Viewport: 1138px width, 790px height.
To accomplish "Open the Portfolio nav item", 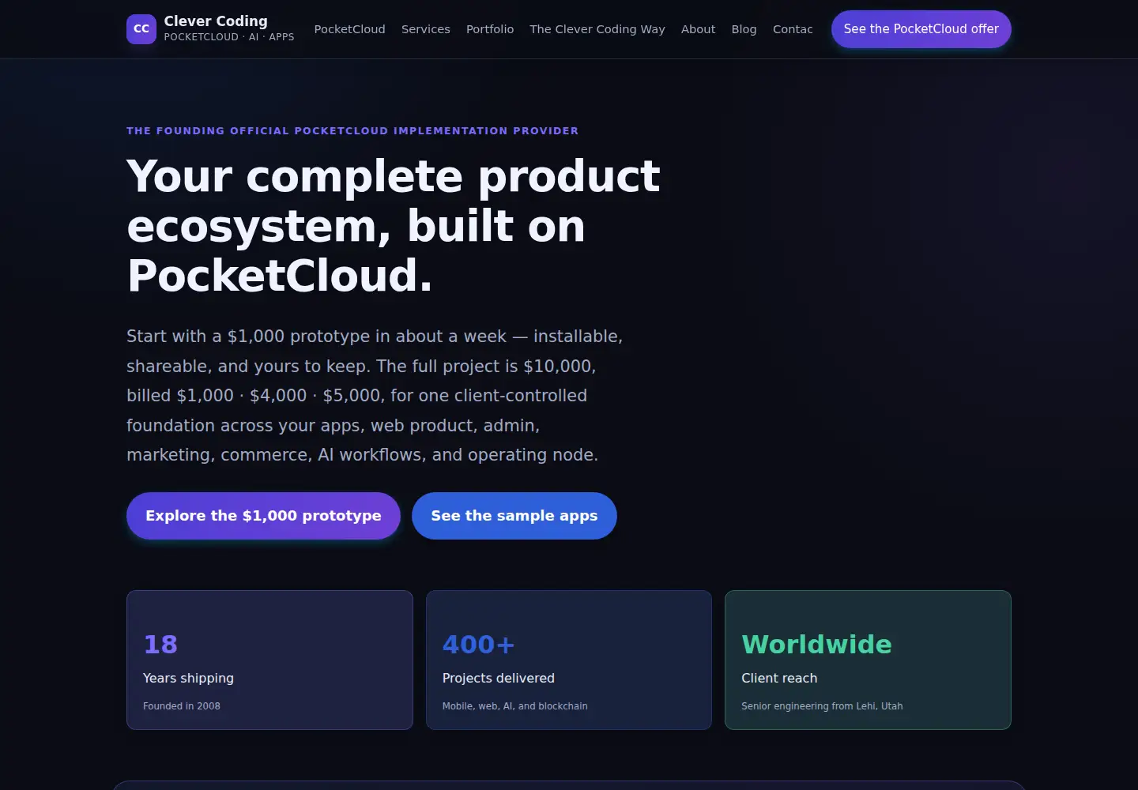I will pyautogui.click(x=490, y=29).
